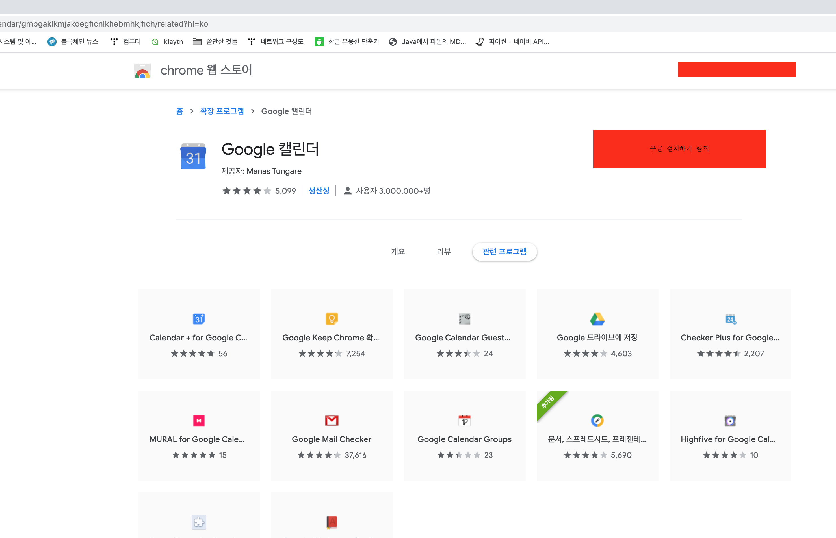Click the 확장 프로그램 breadcrumb link
836x538 pixels.
point(222,111)
